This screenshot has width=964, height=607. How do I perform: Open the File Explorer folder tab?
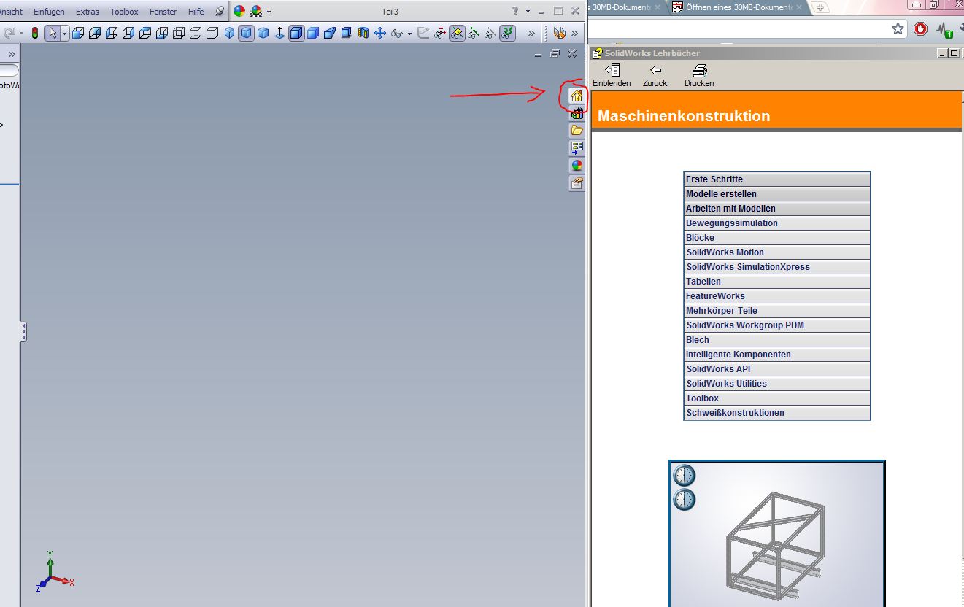577,131
